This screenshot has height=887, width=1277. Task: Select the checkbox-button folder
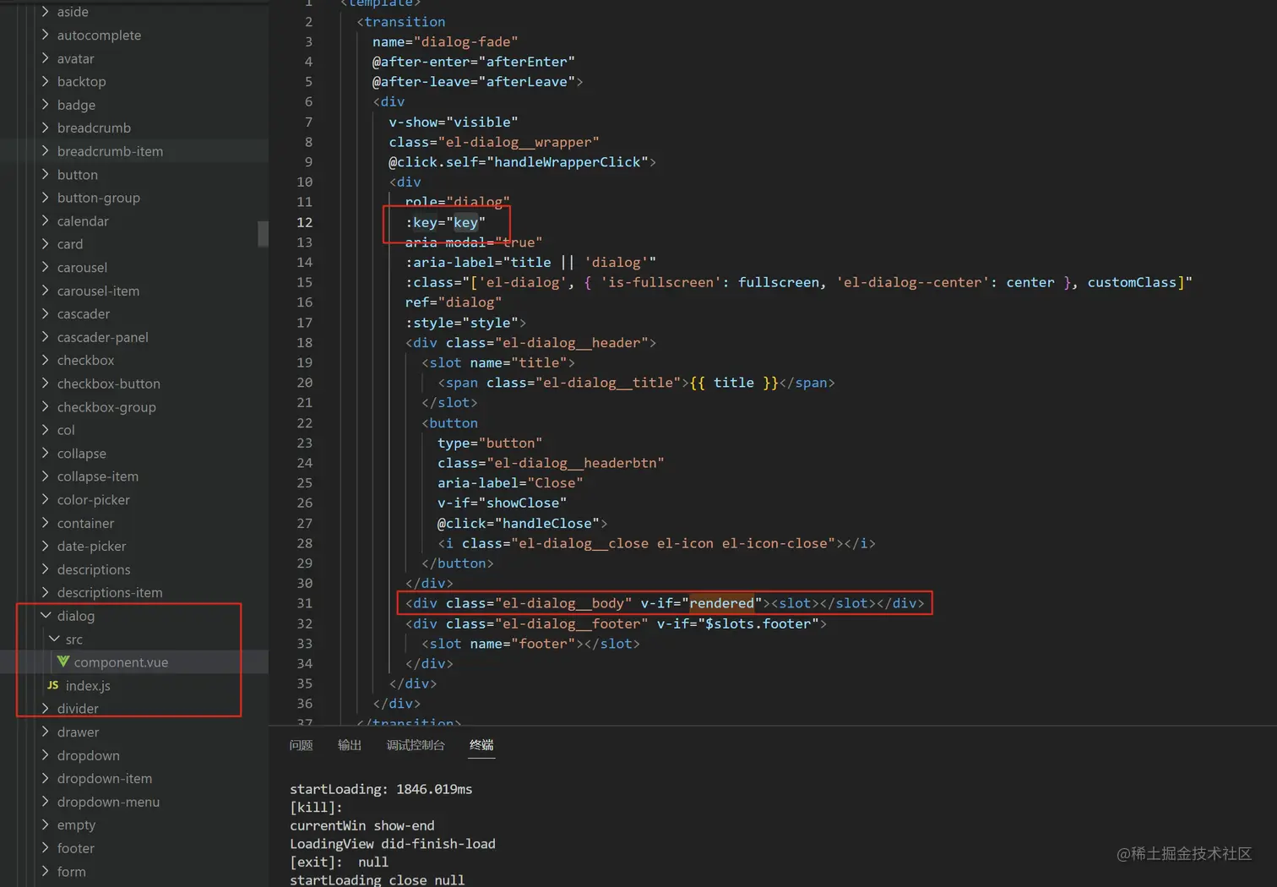pyautogui.click(x=108, y=384)
